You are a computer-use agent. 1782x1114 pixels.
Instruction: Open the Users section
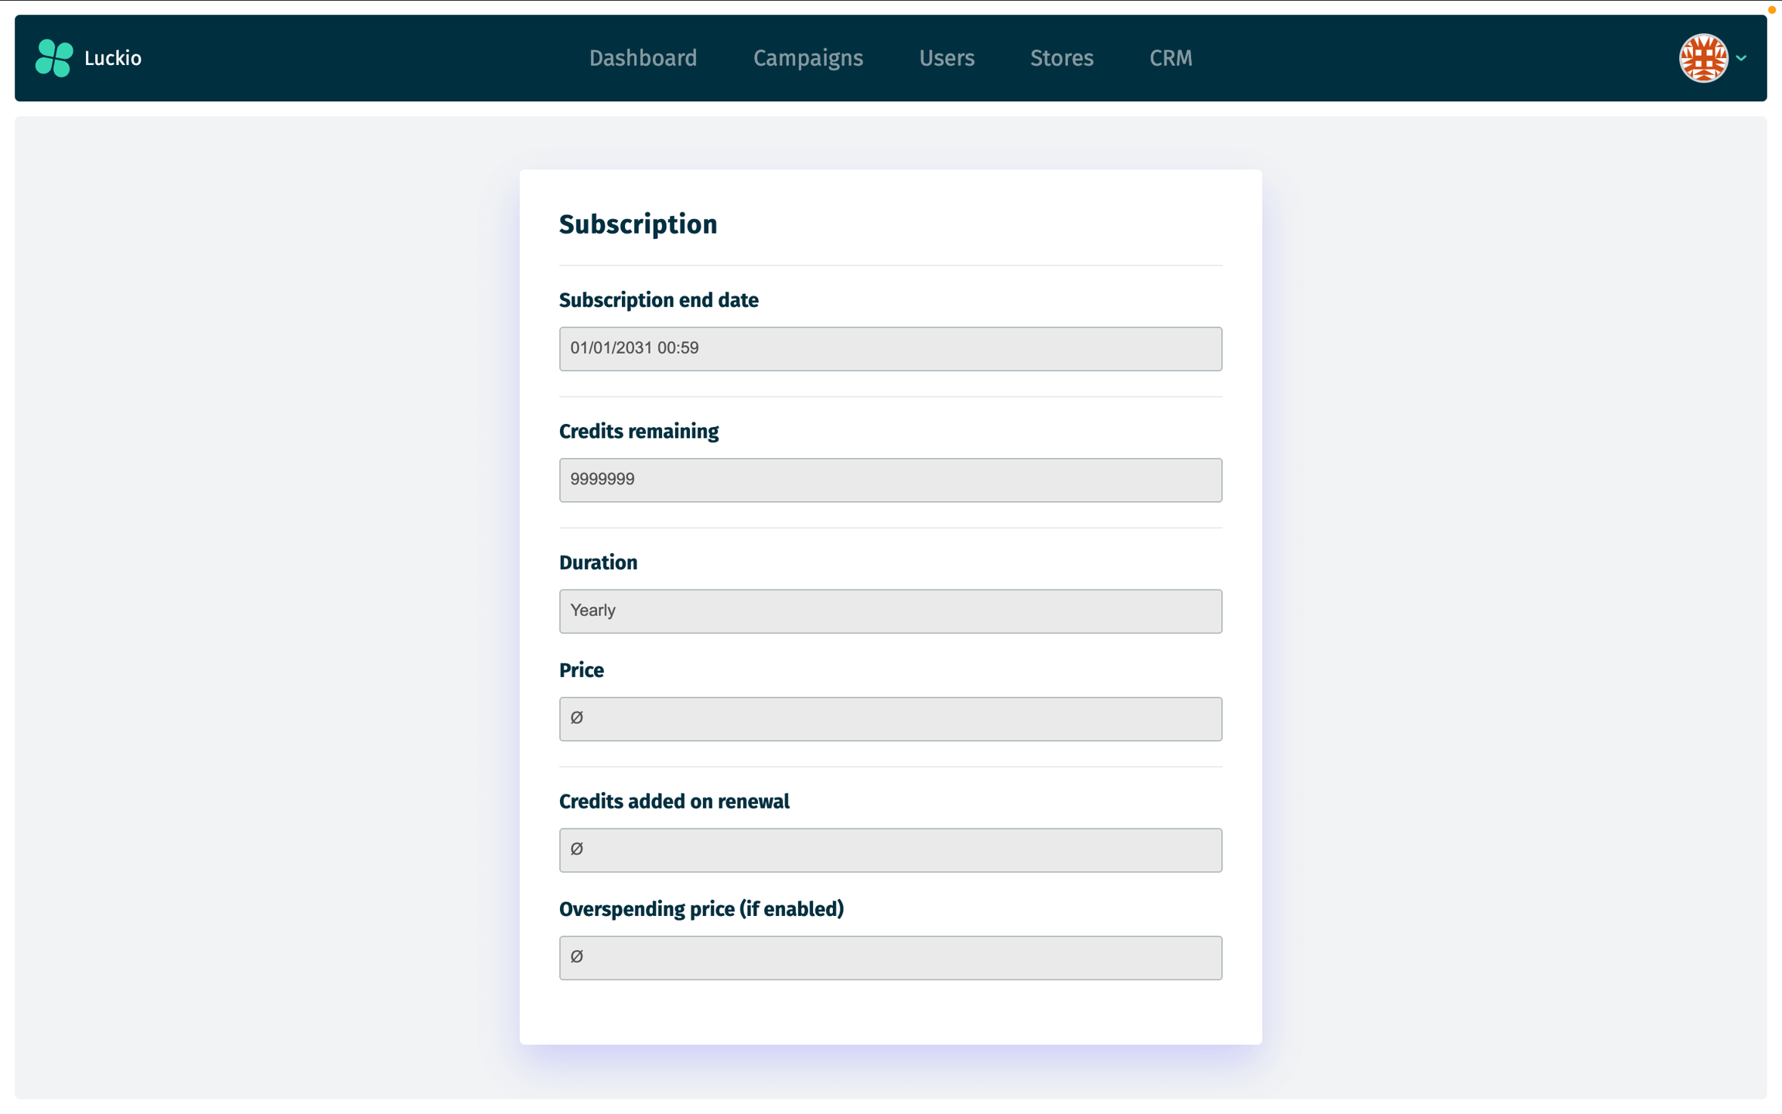946,58
